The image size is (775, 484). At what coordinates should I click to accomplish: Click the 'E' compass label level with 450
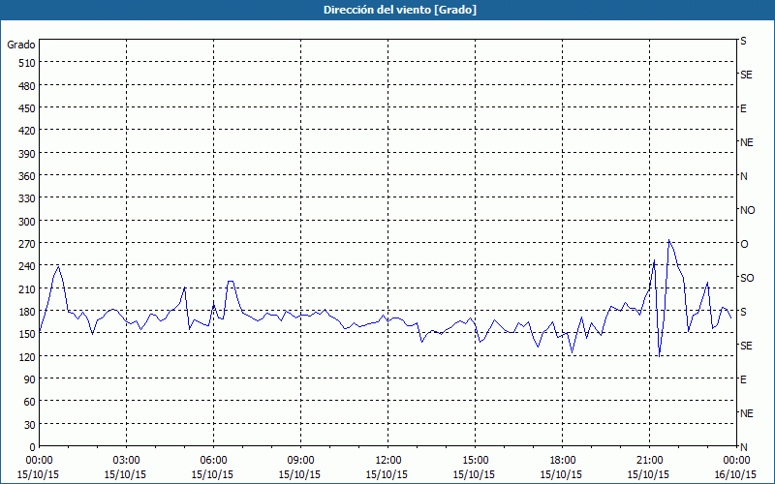(x=743, y=108)
